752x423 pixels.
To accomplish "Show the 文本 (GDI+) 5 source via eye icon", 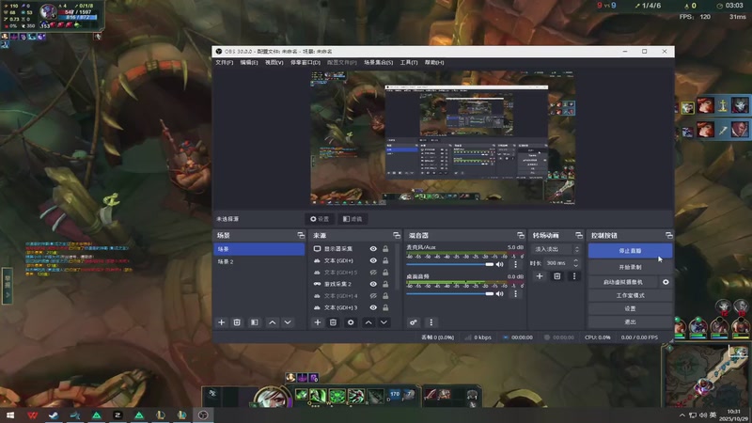I will pos(373,273).
